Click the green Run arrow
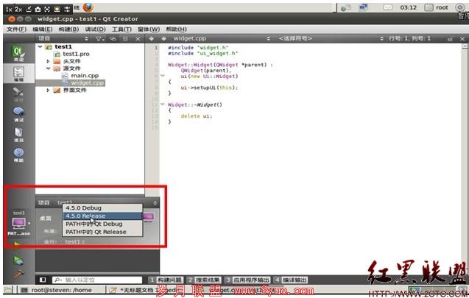 tap(18, 244)
